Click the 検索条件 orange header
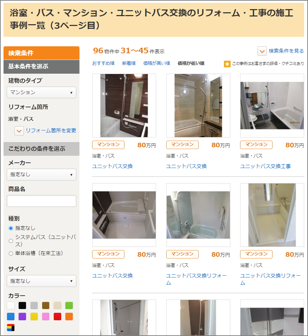Viewport: 308px width, 336px height. tap(41, 53)
